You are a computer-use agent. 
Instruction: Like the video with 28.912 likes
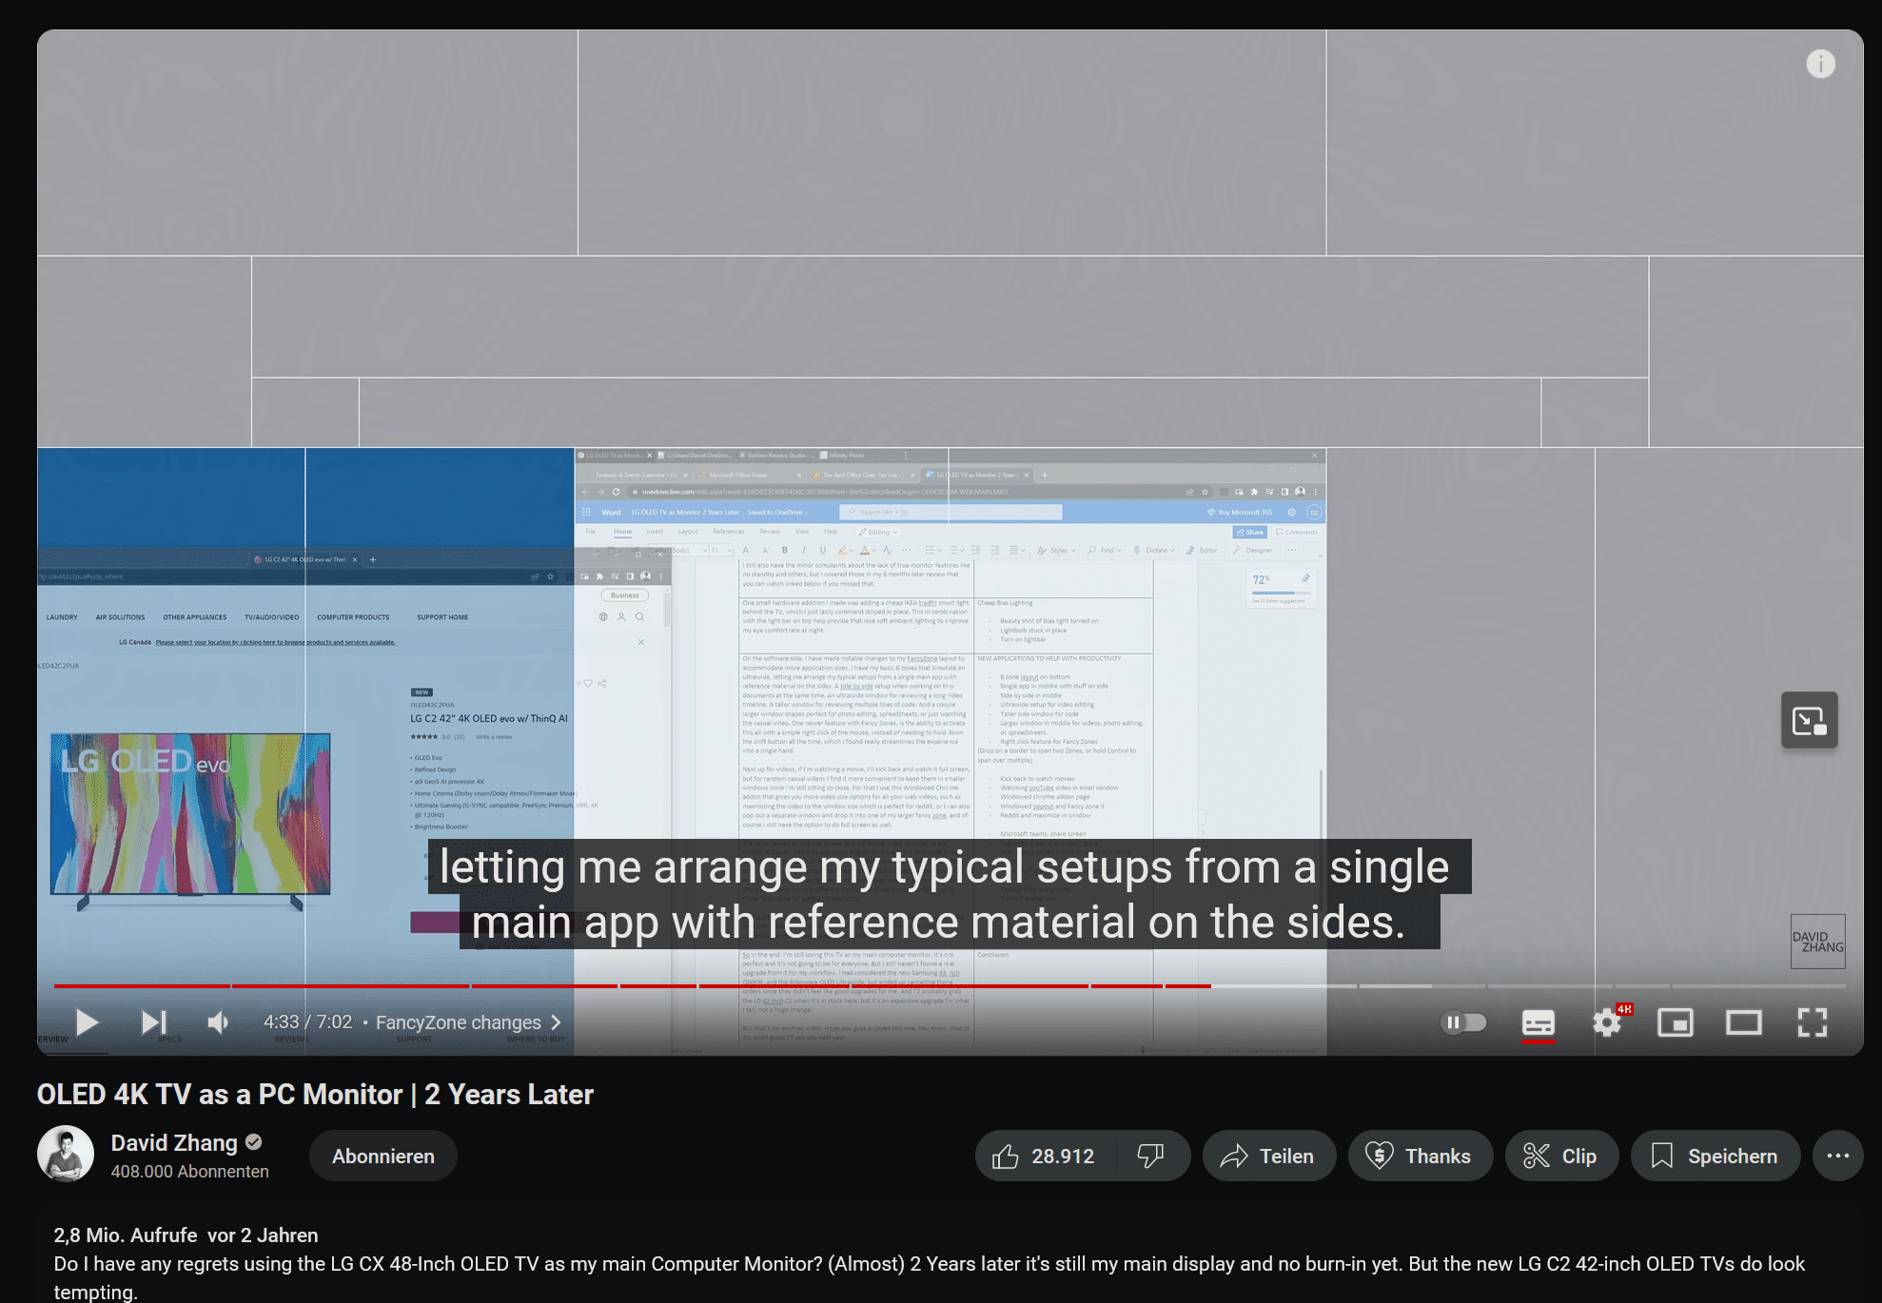tap(1044, 1157)
